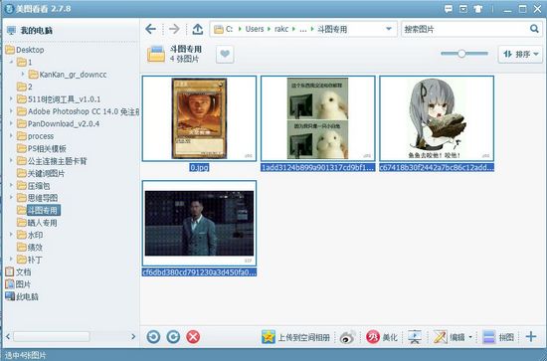Open 美化 beautify tool
This screenshot has width=547, height=361.
tap(381, 337)
